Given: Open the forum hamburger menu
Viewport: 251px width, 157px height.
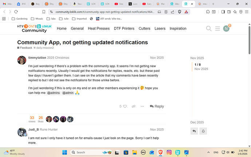Looking at the screenshot, I should [x=218, y=28].
